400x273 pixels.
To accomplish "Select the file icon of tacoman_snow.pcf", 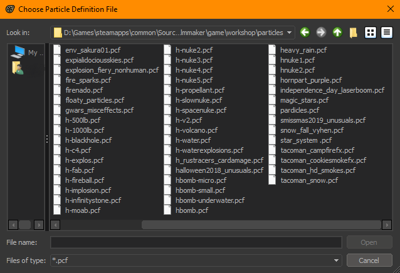I will (x=273, y=180).
